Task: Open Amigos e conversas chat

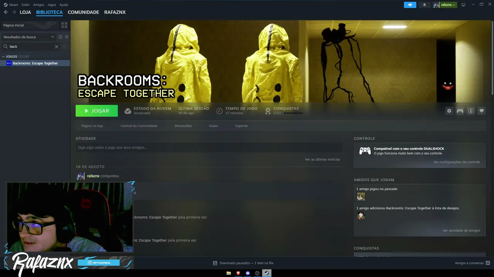Action: click(x=472, y=263)
